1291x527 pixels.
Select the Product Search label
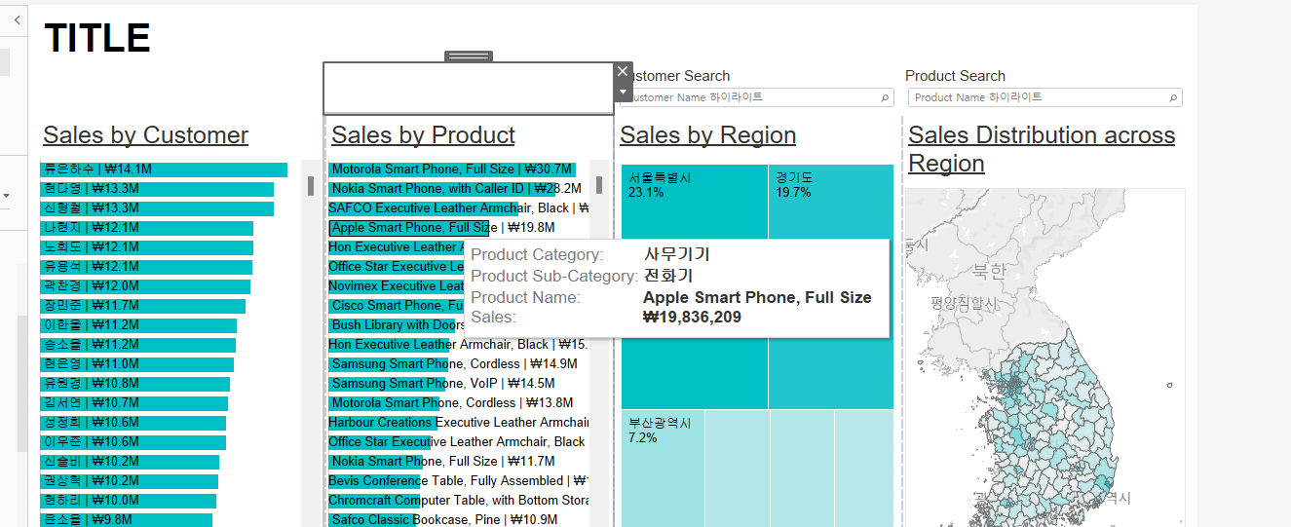[x=955, y=76]
